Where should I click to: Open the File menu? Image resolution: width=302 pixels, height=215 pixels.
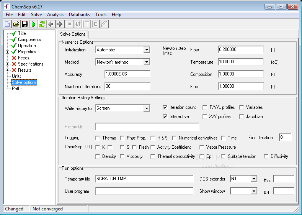[x=9, y=15]
